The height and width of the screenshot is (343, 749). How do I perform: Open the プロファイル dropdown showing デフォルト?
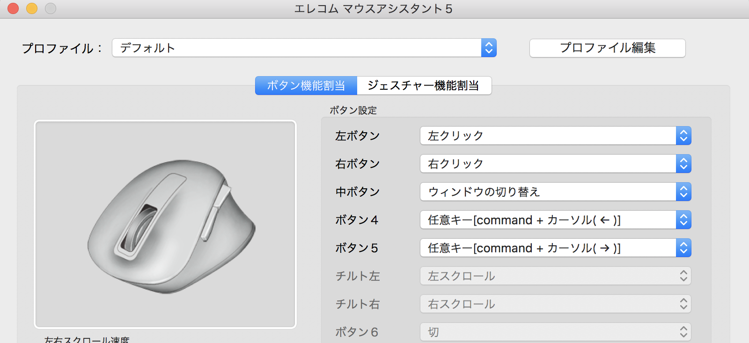pyautogui.click(x=304, y=48)
